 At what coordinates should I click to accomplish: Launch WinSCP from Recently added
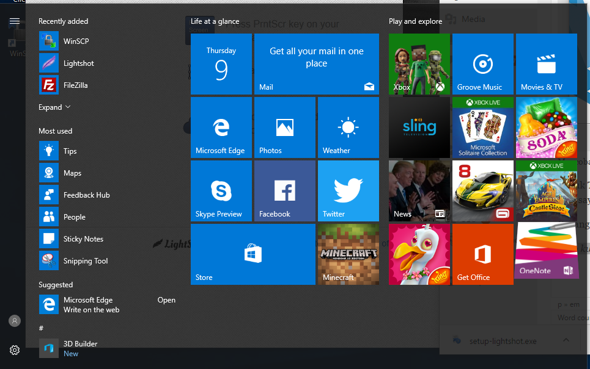point(107,41)
